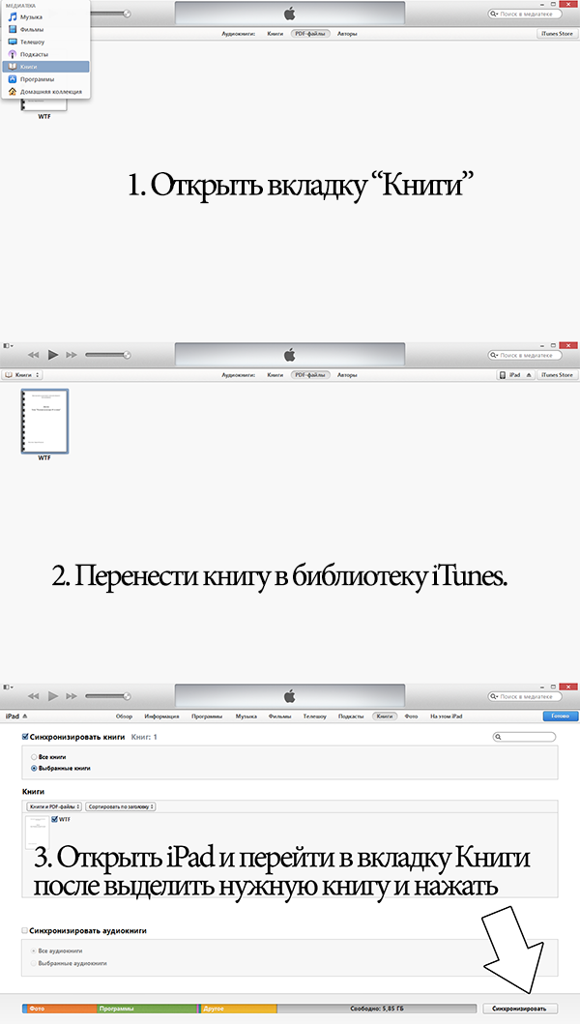
Task: Choose Фильмы in the media library list
Action: click(x=32, y=30)
